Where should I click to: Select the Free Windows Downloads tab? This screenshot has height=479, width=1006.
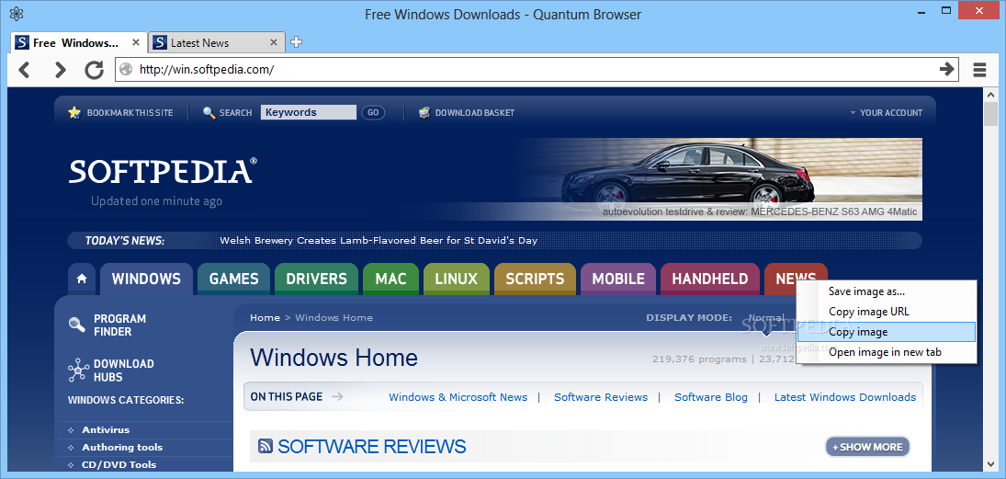(78, 42)
